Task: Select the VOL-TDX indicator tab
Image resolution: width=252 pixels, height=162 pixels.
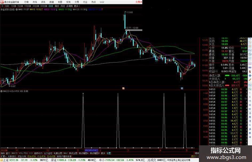Action: click(x=23, y=153)
